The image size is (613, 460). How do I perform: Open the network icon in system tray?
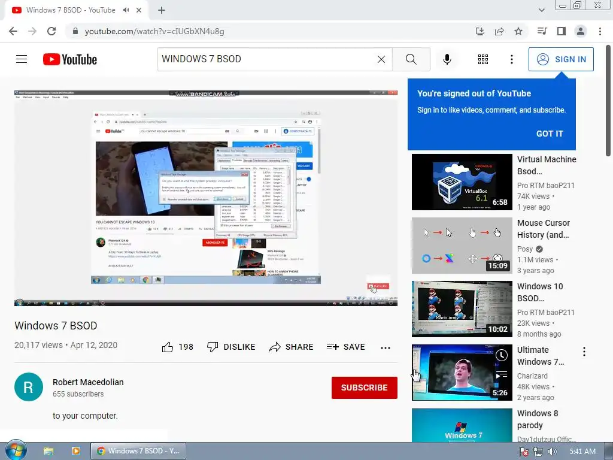coord(538,452)
